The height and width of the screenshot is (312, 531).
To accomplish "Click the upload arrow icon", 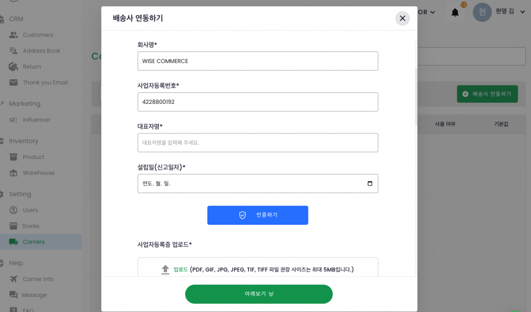I will click(x=165, y=269).
